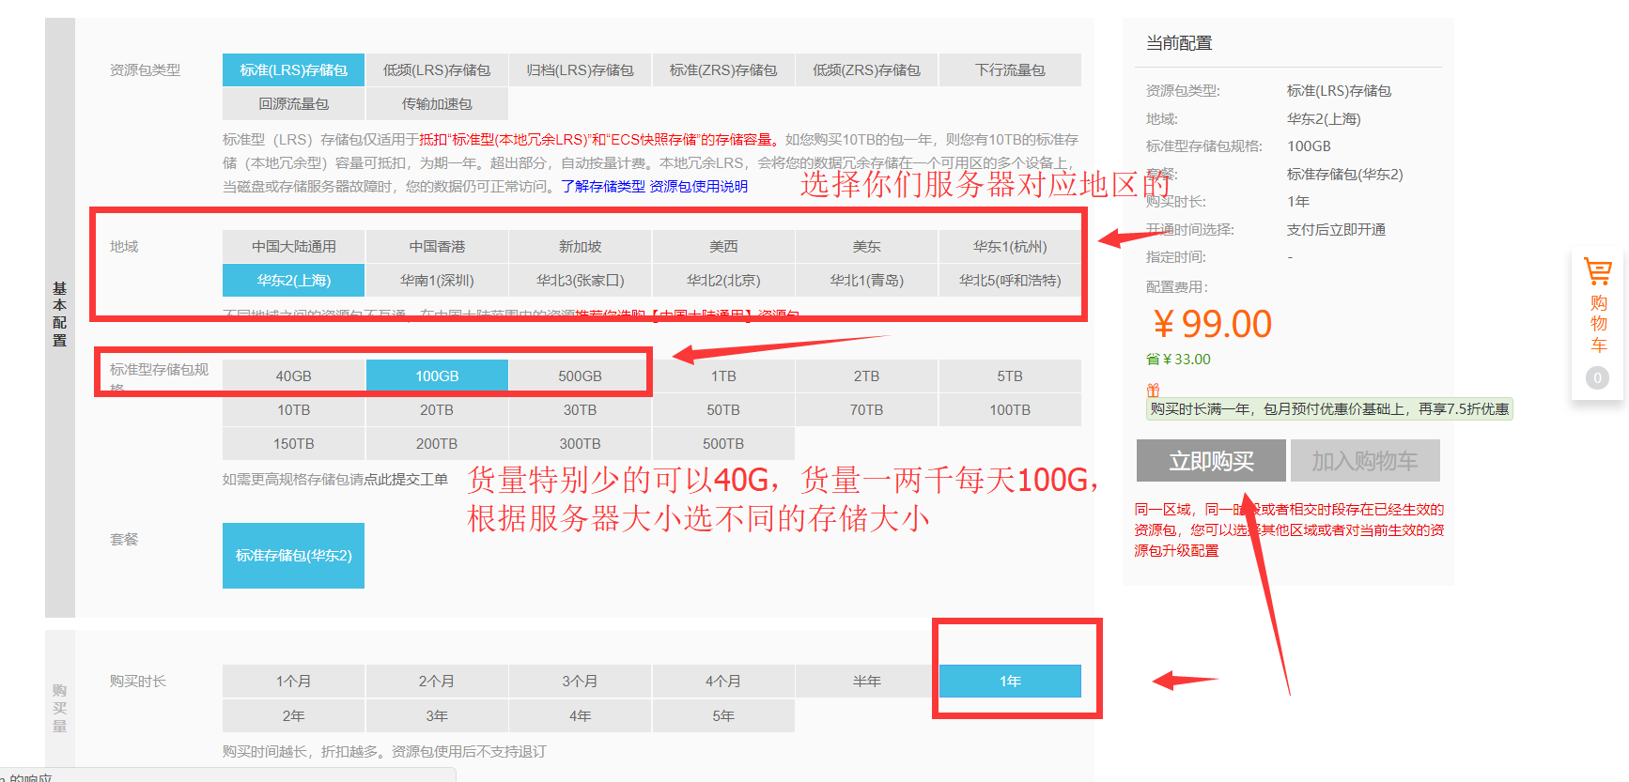Select 标准存储包(华东2) package option
Viewport: 1629px width, 782px height.
(293, 556)
